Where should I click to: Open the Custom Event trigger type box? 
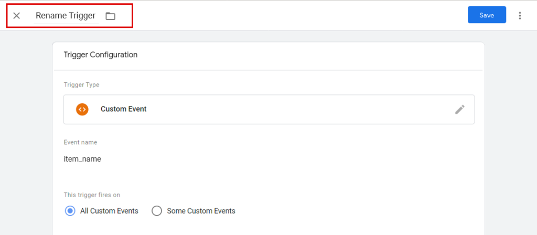(268, 109)
